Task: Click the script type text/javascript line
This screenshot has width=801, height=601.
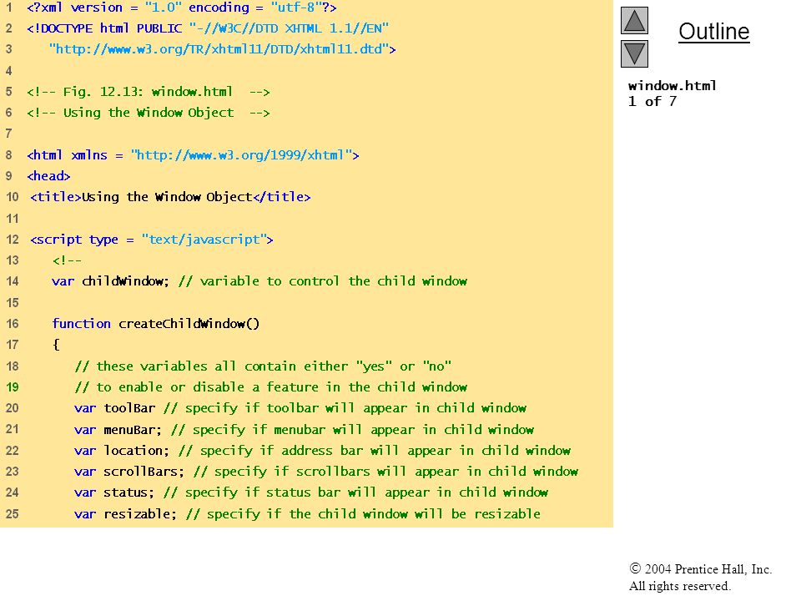Action: pos(152,240)
